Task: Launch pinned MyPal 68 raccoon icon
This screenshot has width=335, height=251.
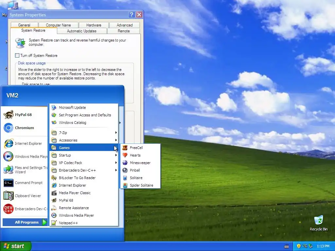Action: click(9, 115)
